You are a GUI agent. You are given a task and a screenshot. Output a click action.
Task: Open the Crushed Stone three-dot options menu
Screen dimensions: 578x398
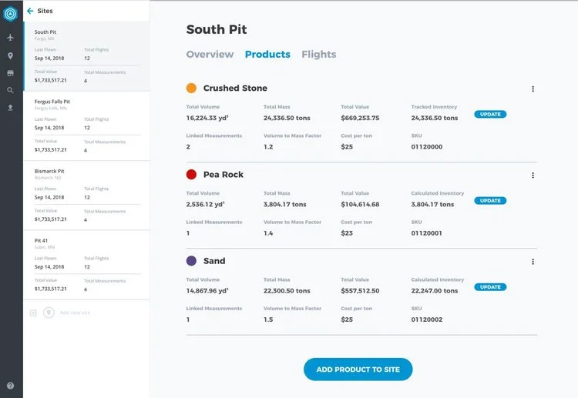[x=533, y=89]
